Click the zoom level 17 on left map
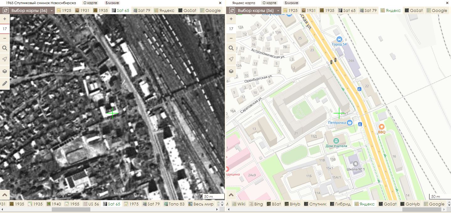 5,29
